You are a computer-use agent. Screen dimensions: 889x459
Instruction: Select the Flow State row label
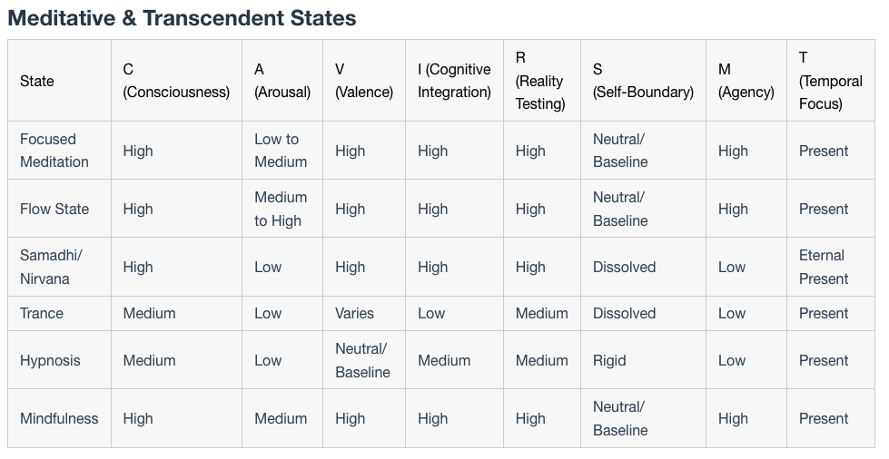click(54, 209)
